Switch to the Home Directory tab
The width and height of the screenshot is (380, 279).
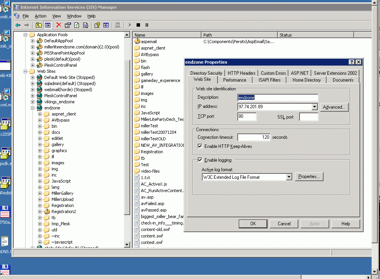coord(306,80)
